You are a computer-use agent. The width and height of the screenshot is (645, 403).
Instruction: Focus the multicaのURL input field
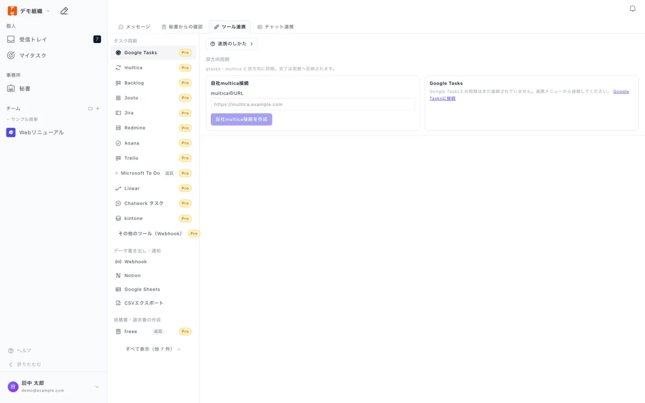click(313, 104)
